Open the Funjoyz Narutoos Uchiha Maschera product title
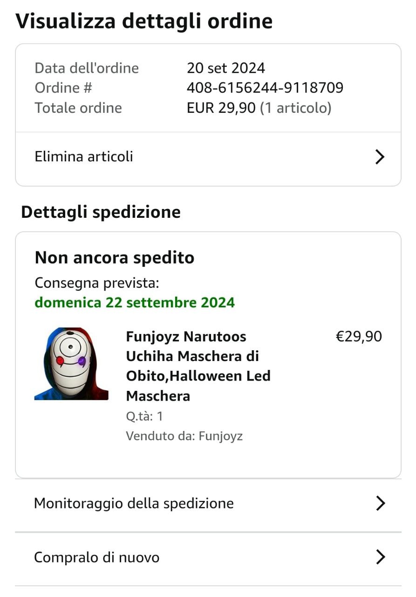Viewport: 416px width, 597px height. tap(198, 366)
